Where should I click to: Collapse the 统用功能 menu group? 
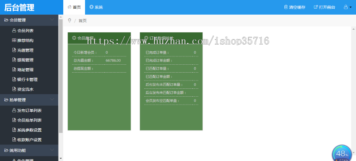[29, 150]
